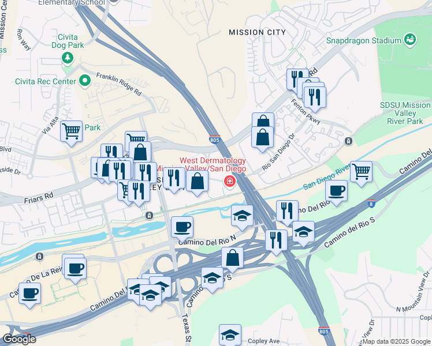Click the Map data ©2025 Google text
Viewport: 432px width, 346px height.
click(x=397, y=341)
